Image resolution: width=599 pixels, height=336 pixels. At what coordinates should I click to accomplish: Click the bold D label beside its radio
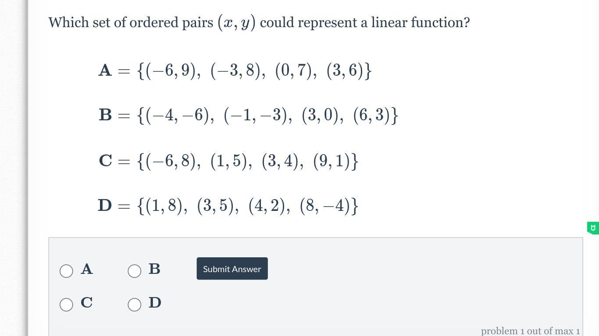(x=155, y=303)
